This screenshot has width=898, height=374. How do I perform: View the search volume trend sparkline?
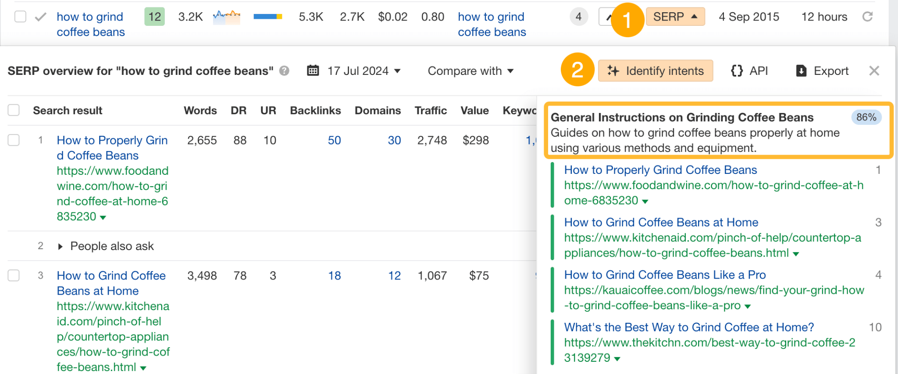click(x=226, y=17)
